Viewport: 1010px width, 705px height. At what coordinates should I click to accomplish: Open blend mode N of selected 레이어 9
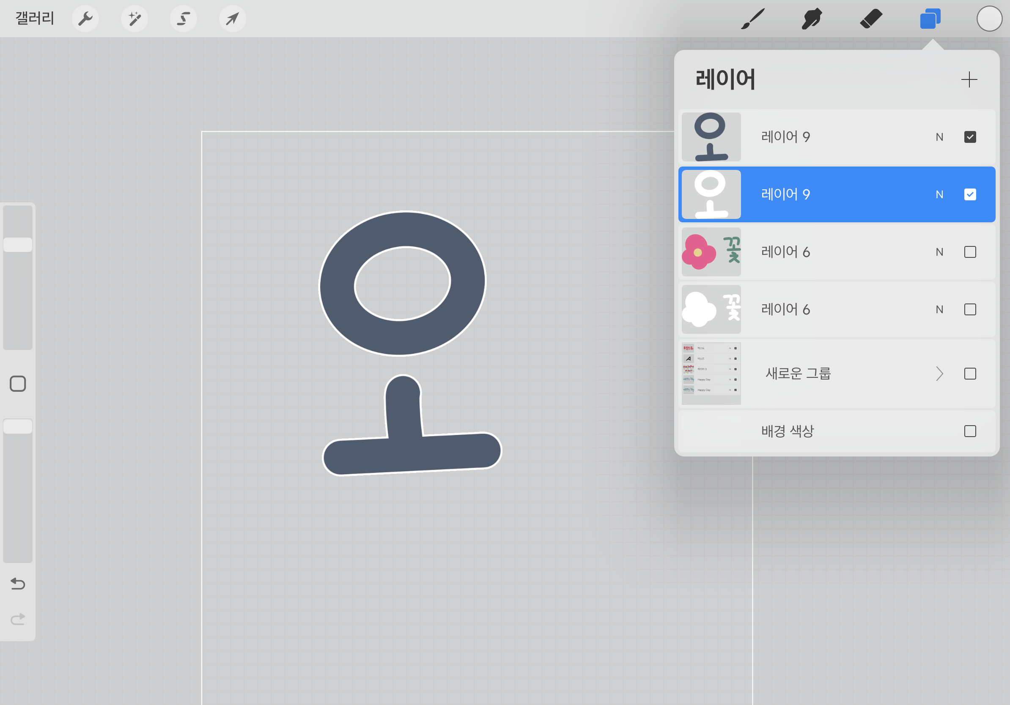(939, 195)
